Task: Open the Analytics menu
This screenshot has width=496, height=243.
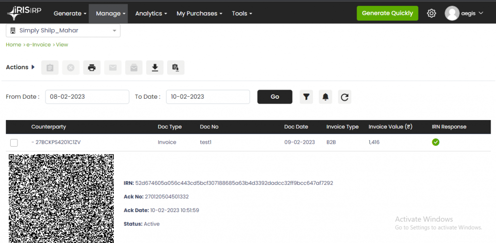Action: pyautogui.click(x=151, y=14)
